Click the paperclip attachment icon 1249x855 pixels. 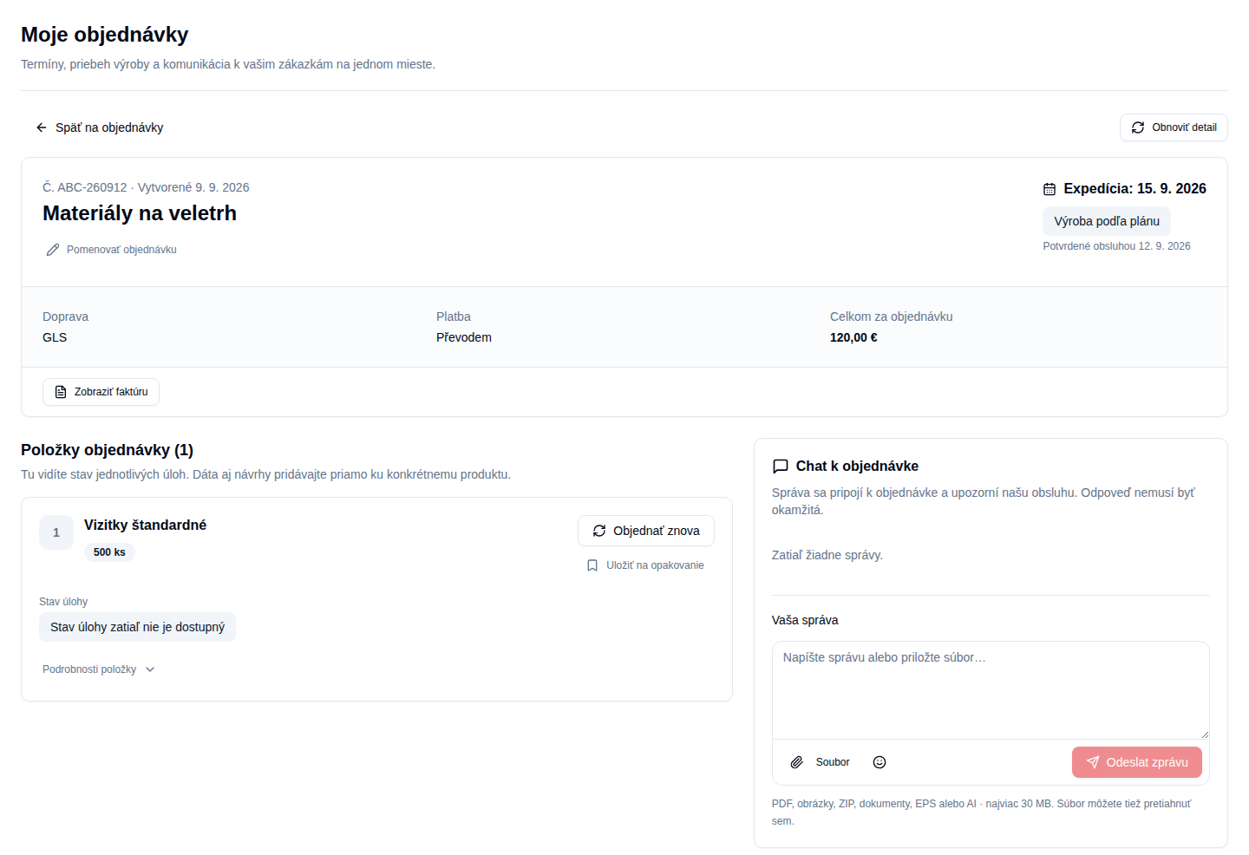point(797,762)
